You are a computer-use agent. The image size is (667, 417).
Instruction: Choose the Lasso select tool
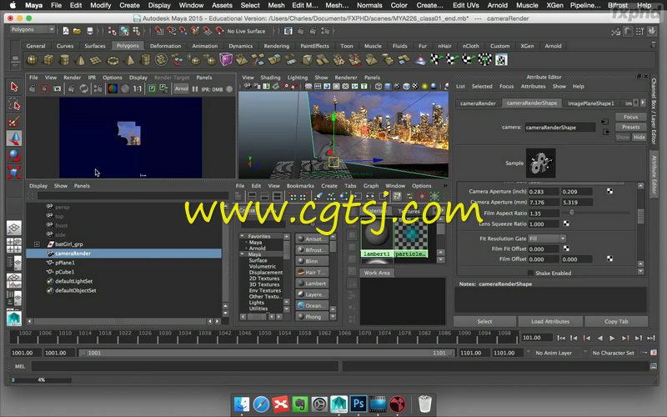coord(14,104)
